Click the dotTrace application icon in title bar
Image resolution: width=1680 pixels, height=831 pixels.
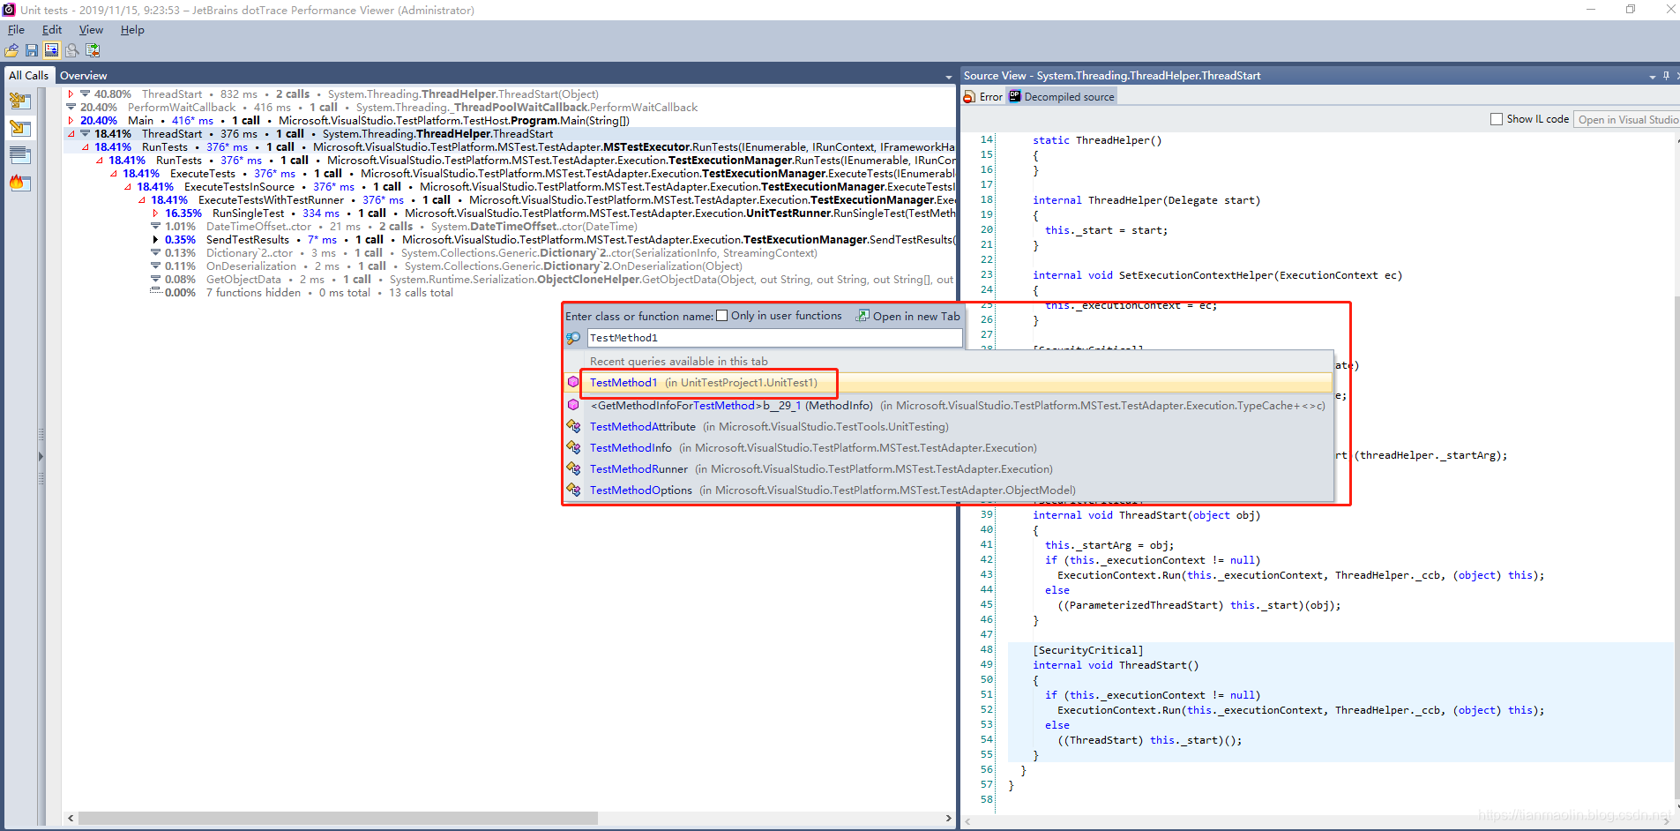tap(9, 10)
